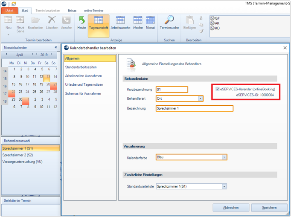Open Urlaube und Tagesnotizen section
Image resolution: width=291 pixels, height=217 pixels.
coord(84,84)
